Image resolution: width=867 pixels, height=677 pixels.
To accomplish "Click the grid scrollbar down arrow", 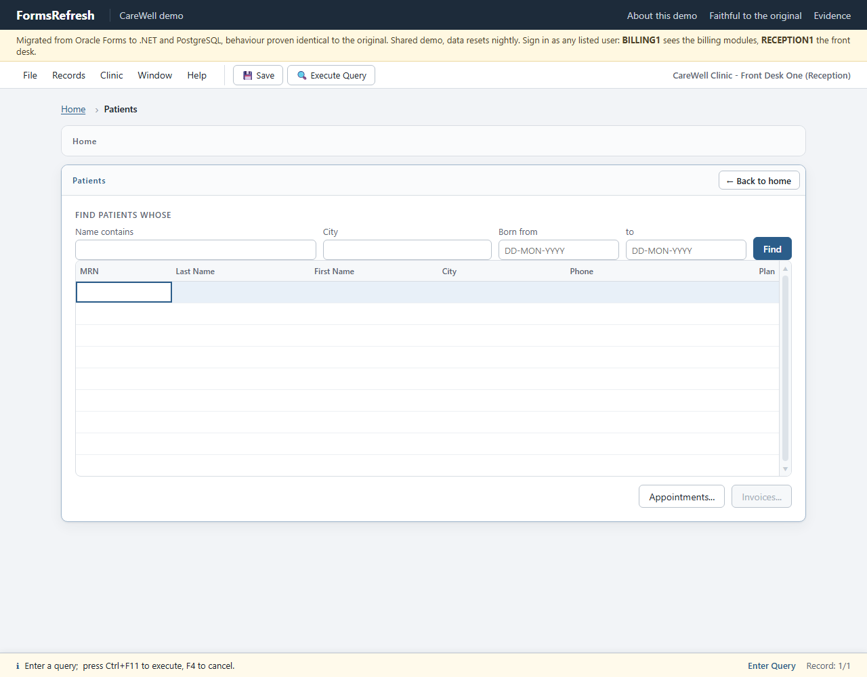I will coord(786,469).
